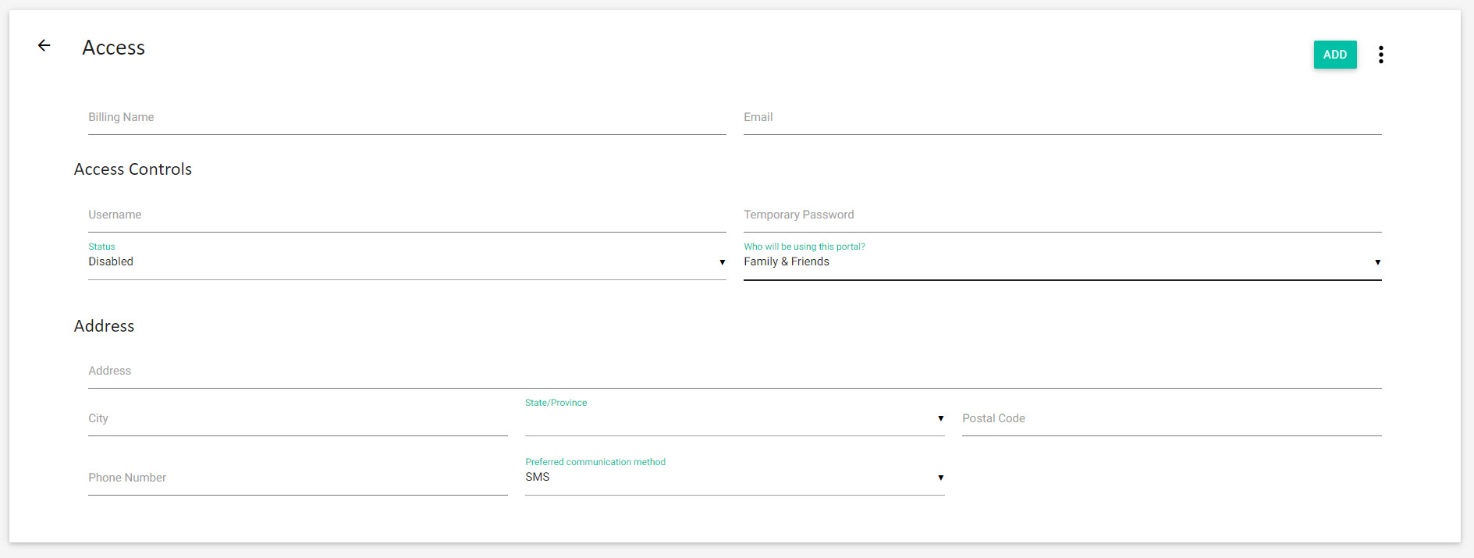Focus the City input

point(297,419)
